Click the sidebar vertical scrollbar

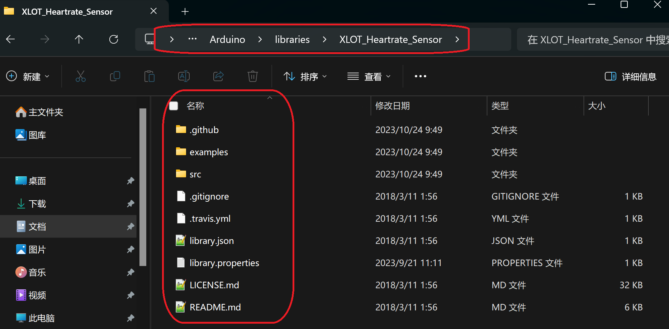tap(143, 187)
